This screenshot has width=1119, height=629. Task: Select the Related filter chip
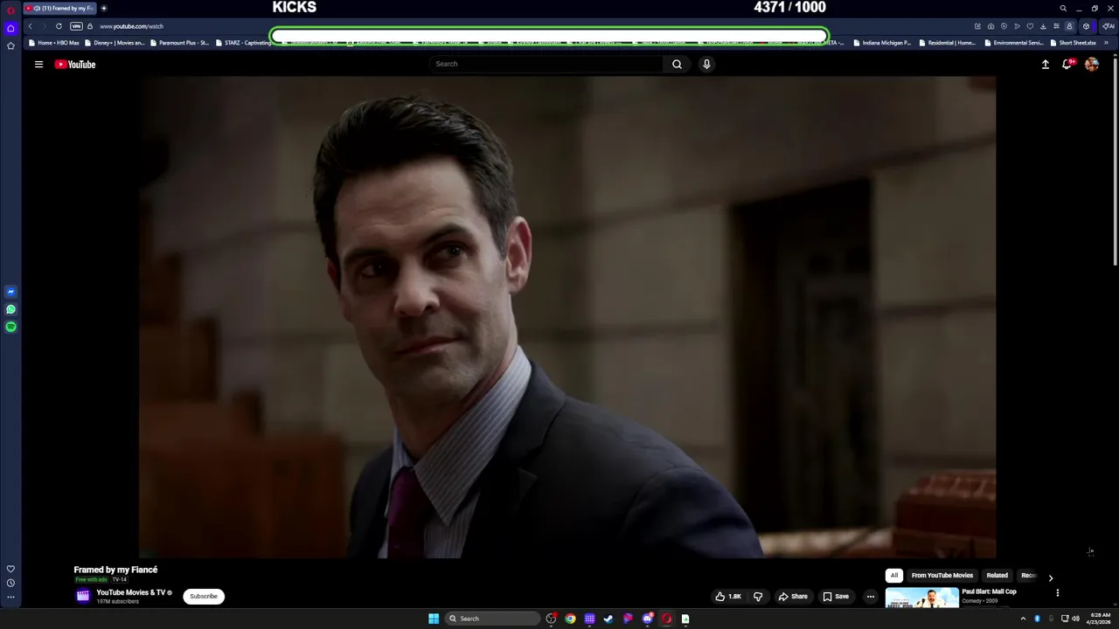tap(997, 576)
